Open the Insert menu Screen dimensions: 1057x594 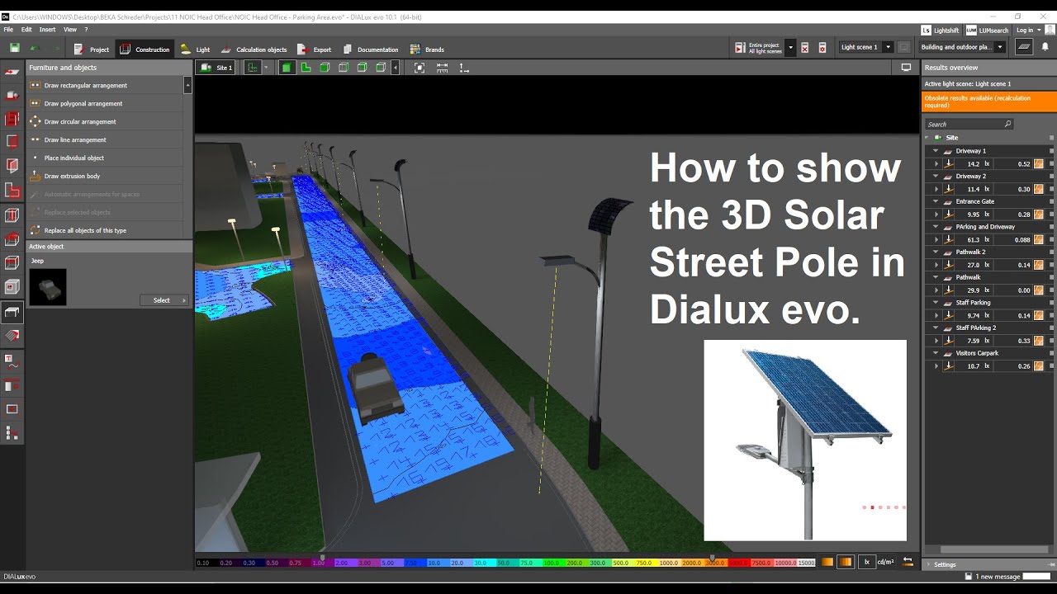(x=48, y=30)
